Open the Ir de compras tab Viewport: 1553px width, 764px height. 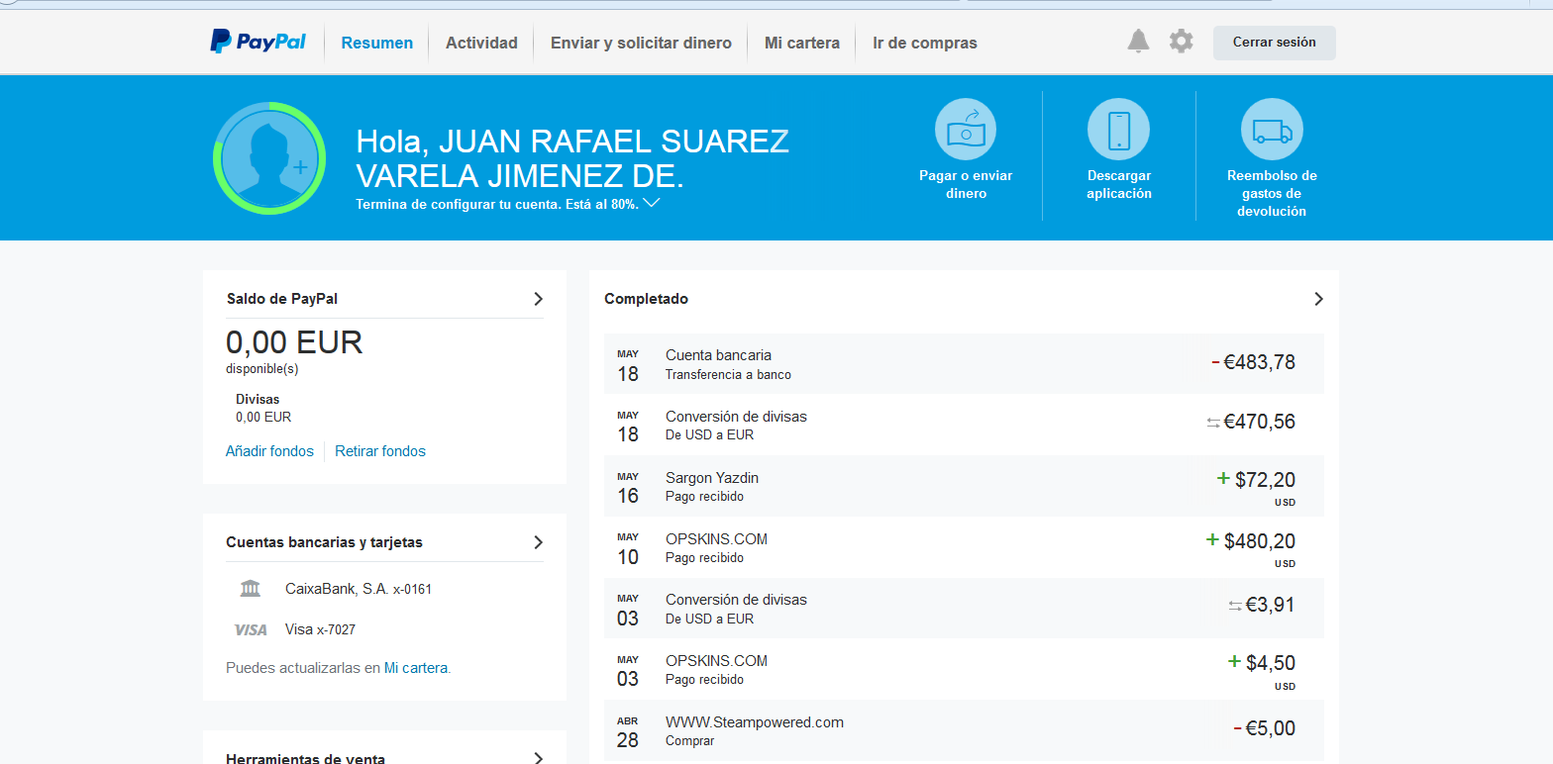coord(925,43)
